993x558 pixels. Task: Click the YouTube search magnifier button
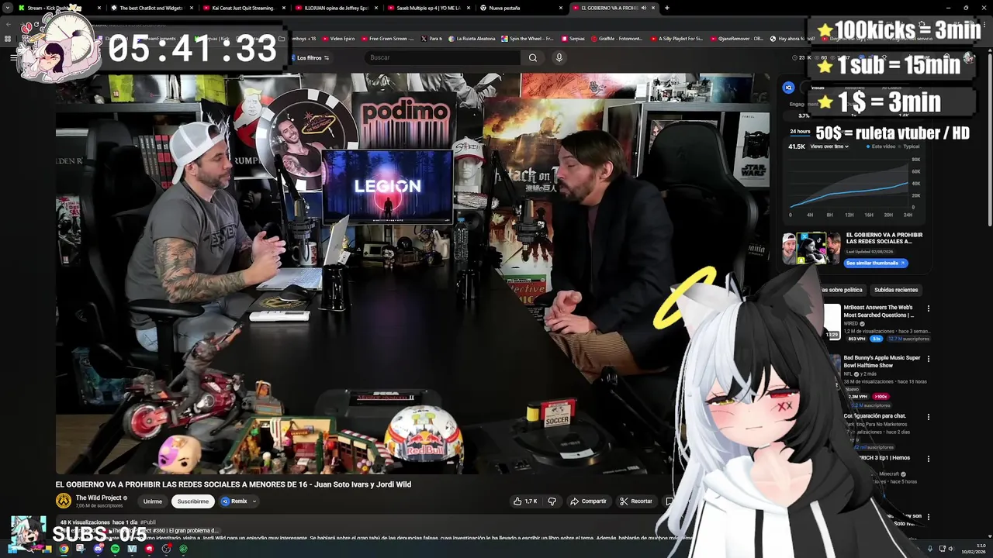[533, 57]
